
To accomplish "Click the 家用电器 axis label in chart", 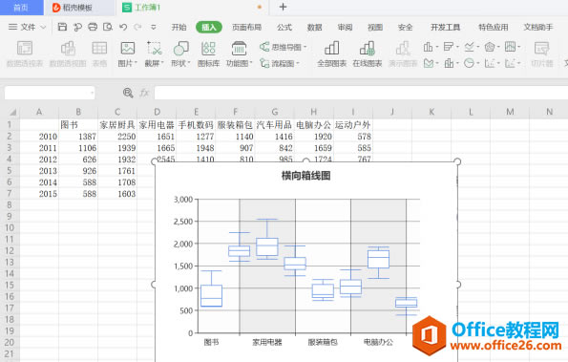I will [x=267, y=342].
